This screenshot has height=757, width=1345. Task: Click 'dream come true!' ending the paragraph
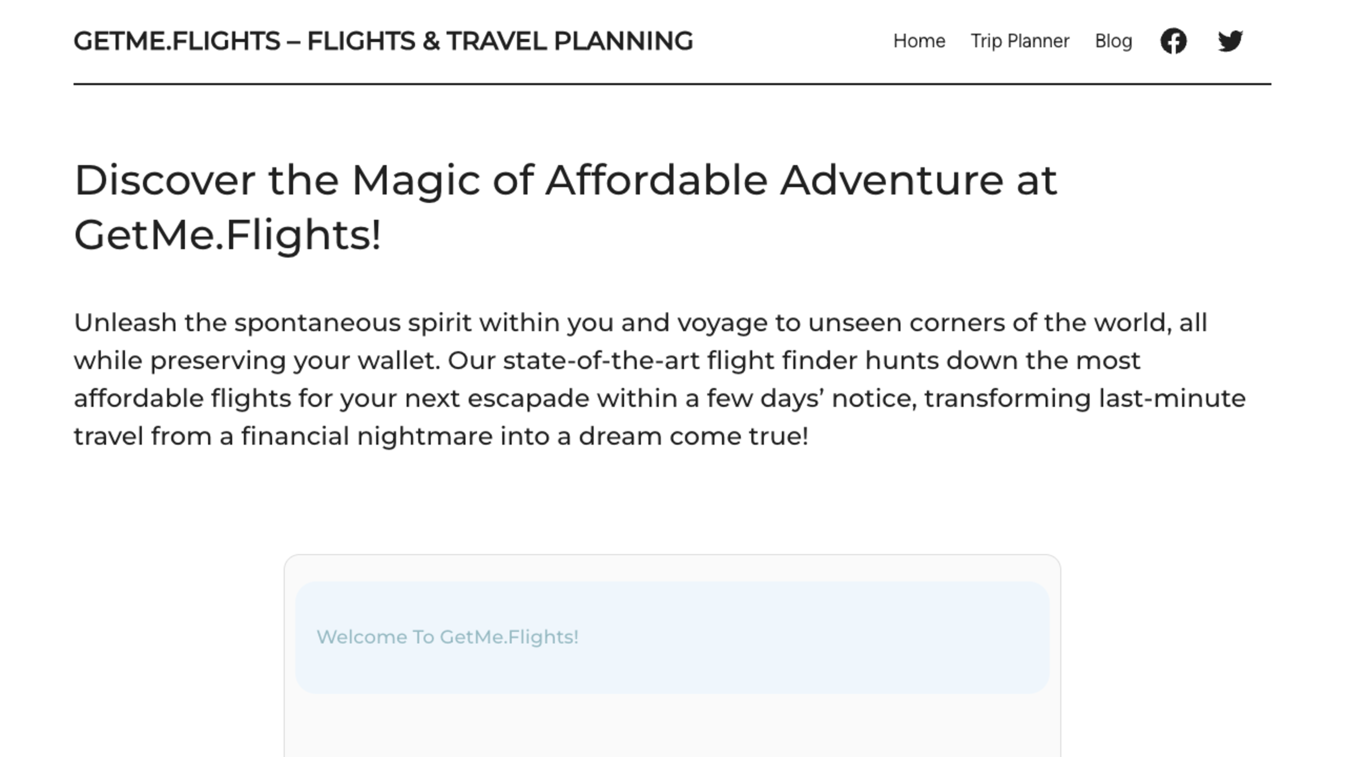pyautogui.click(x=694, y=436)
